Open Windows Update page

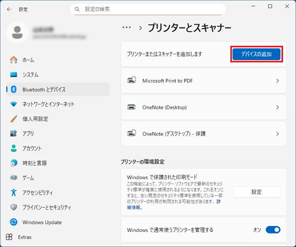[58, 222]
